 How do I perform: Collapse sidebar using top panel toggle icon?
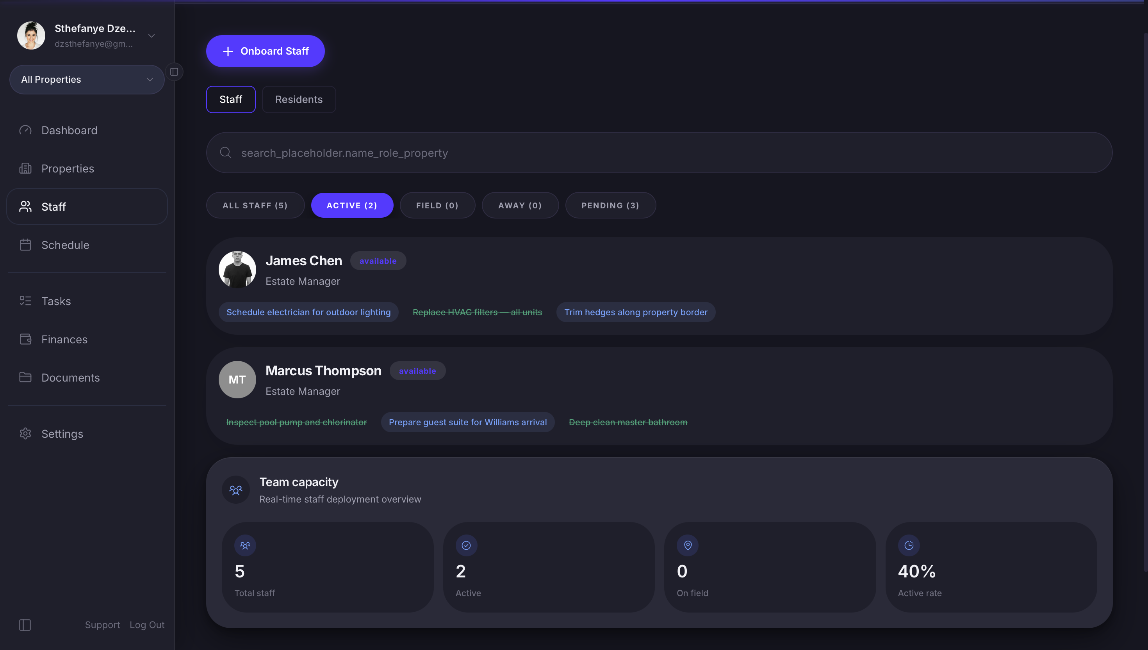tap(174, 72)
